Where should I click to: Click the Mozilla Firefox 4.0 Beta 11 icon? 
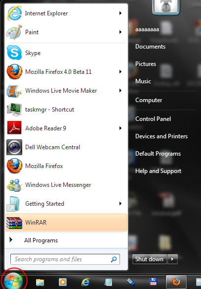[x=14, y=72]
